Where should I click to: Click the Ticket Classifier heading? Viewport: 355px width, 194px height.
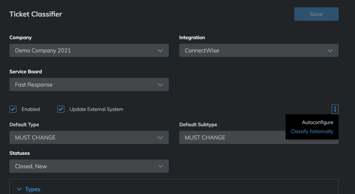tap(36, 14)
